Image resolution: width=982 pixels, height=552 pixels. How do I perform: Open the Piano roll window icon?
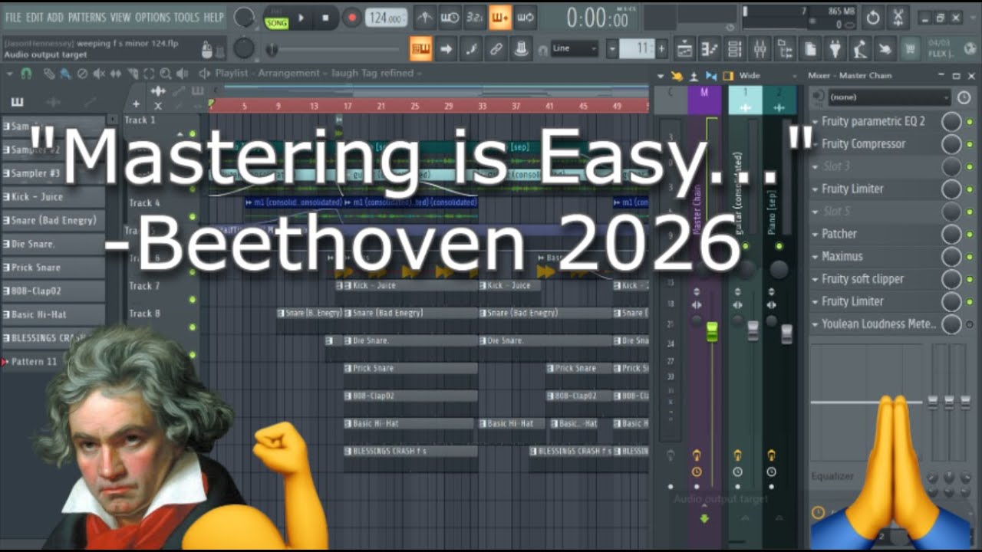pos(710,49)
